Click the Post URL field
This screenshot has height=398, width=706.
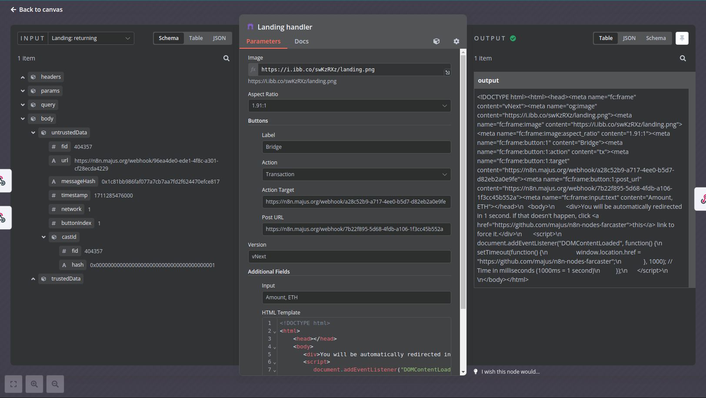point(356,229)
